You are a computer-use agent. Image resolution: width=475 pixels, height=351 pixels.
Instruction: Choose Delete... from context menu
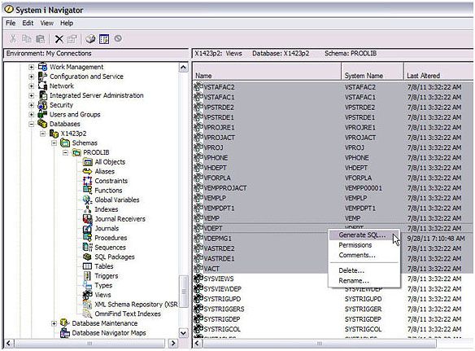coord(364,270)
